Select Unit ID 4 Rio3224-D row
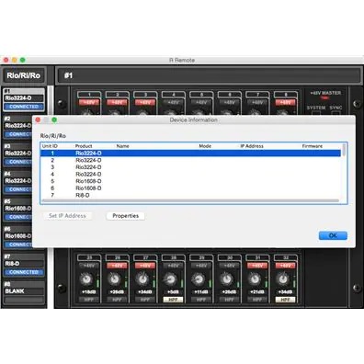Image resolution: width=364 pixels, height=364 pixels. [x=190, y=174]
